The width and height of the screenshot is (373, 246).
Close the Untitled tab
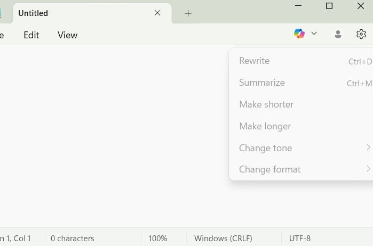point(157,13)
